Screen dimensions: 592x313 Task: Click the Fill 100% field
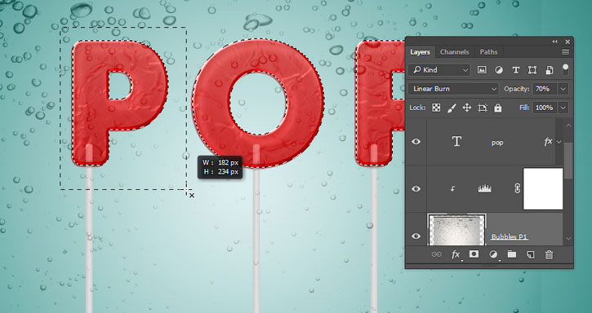click(x=545, y=108)
